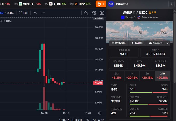Viewport: 176px width, 121px height.
Task: Click the Full screen chart button
Action: click(x=24, y=13)
